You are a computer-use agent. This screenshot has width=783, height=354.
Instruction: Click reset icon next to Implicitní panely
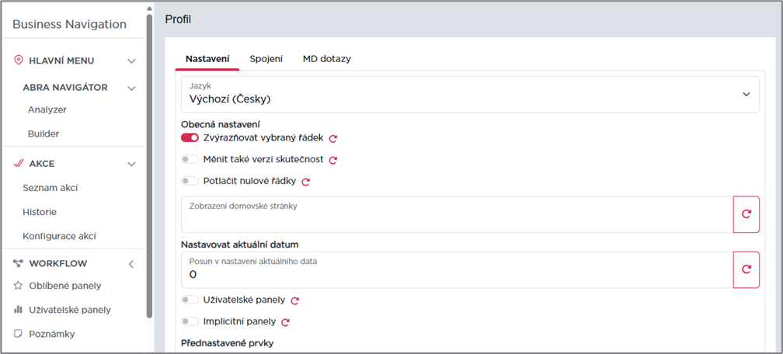[286, 322]
